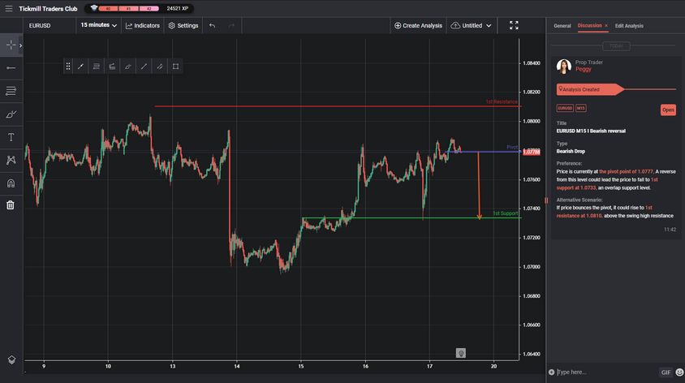Viewport: 685px width, 383px height.
Task: Open chart Settings
Action: click(183, 26)
